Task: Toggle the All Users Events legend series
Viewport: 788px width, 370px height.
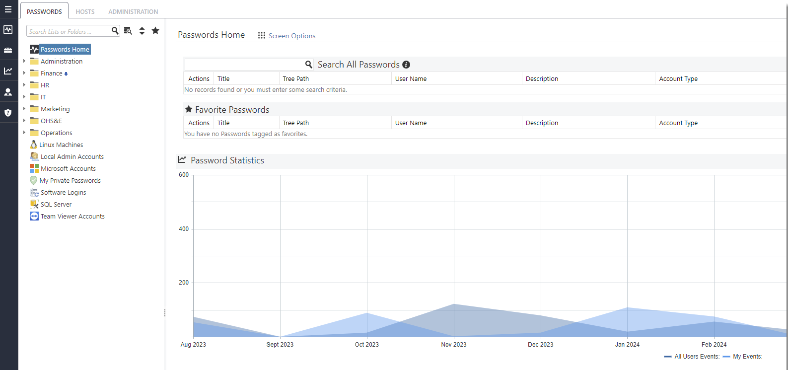Action: [x=692, y=357]
